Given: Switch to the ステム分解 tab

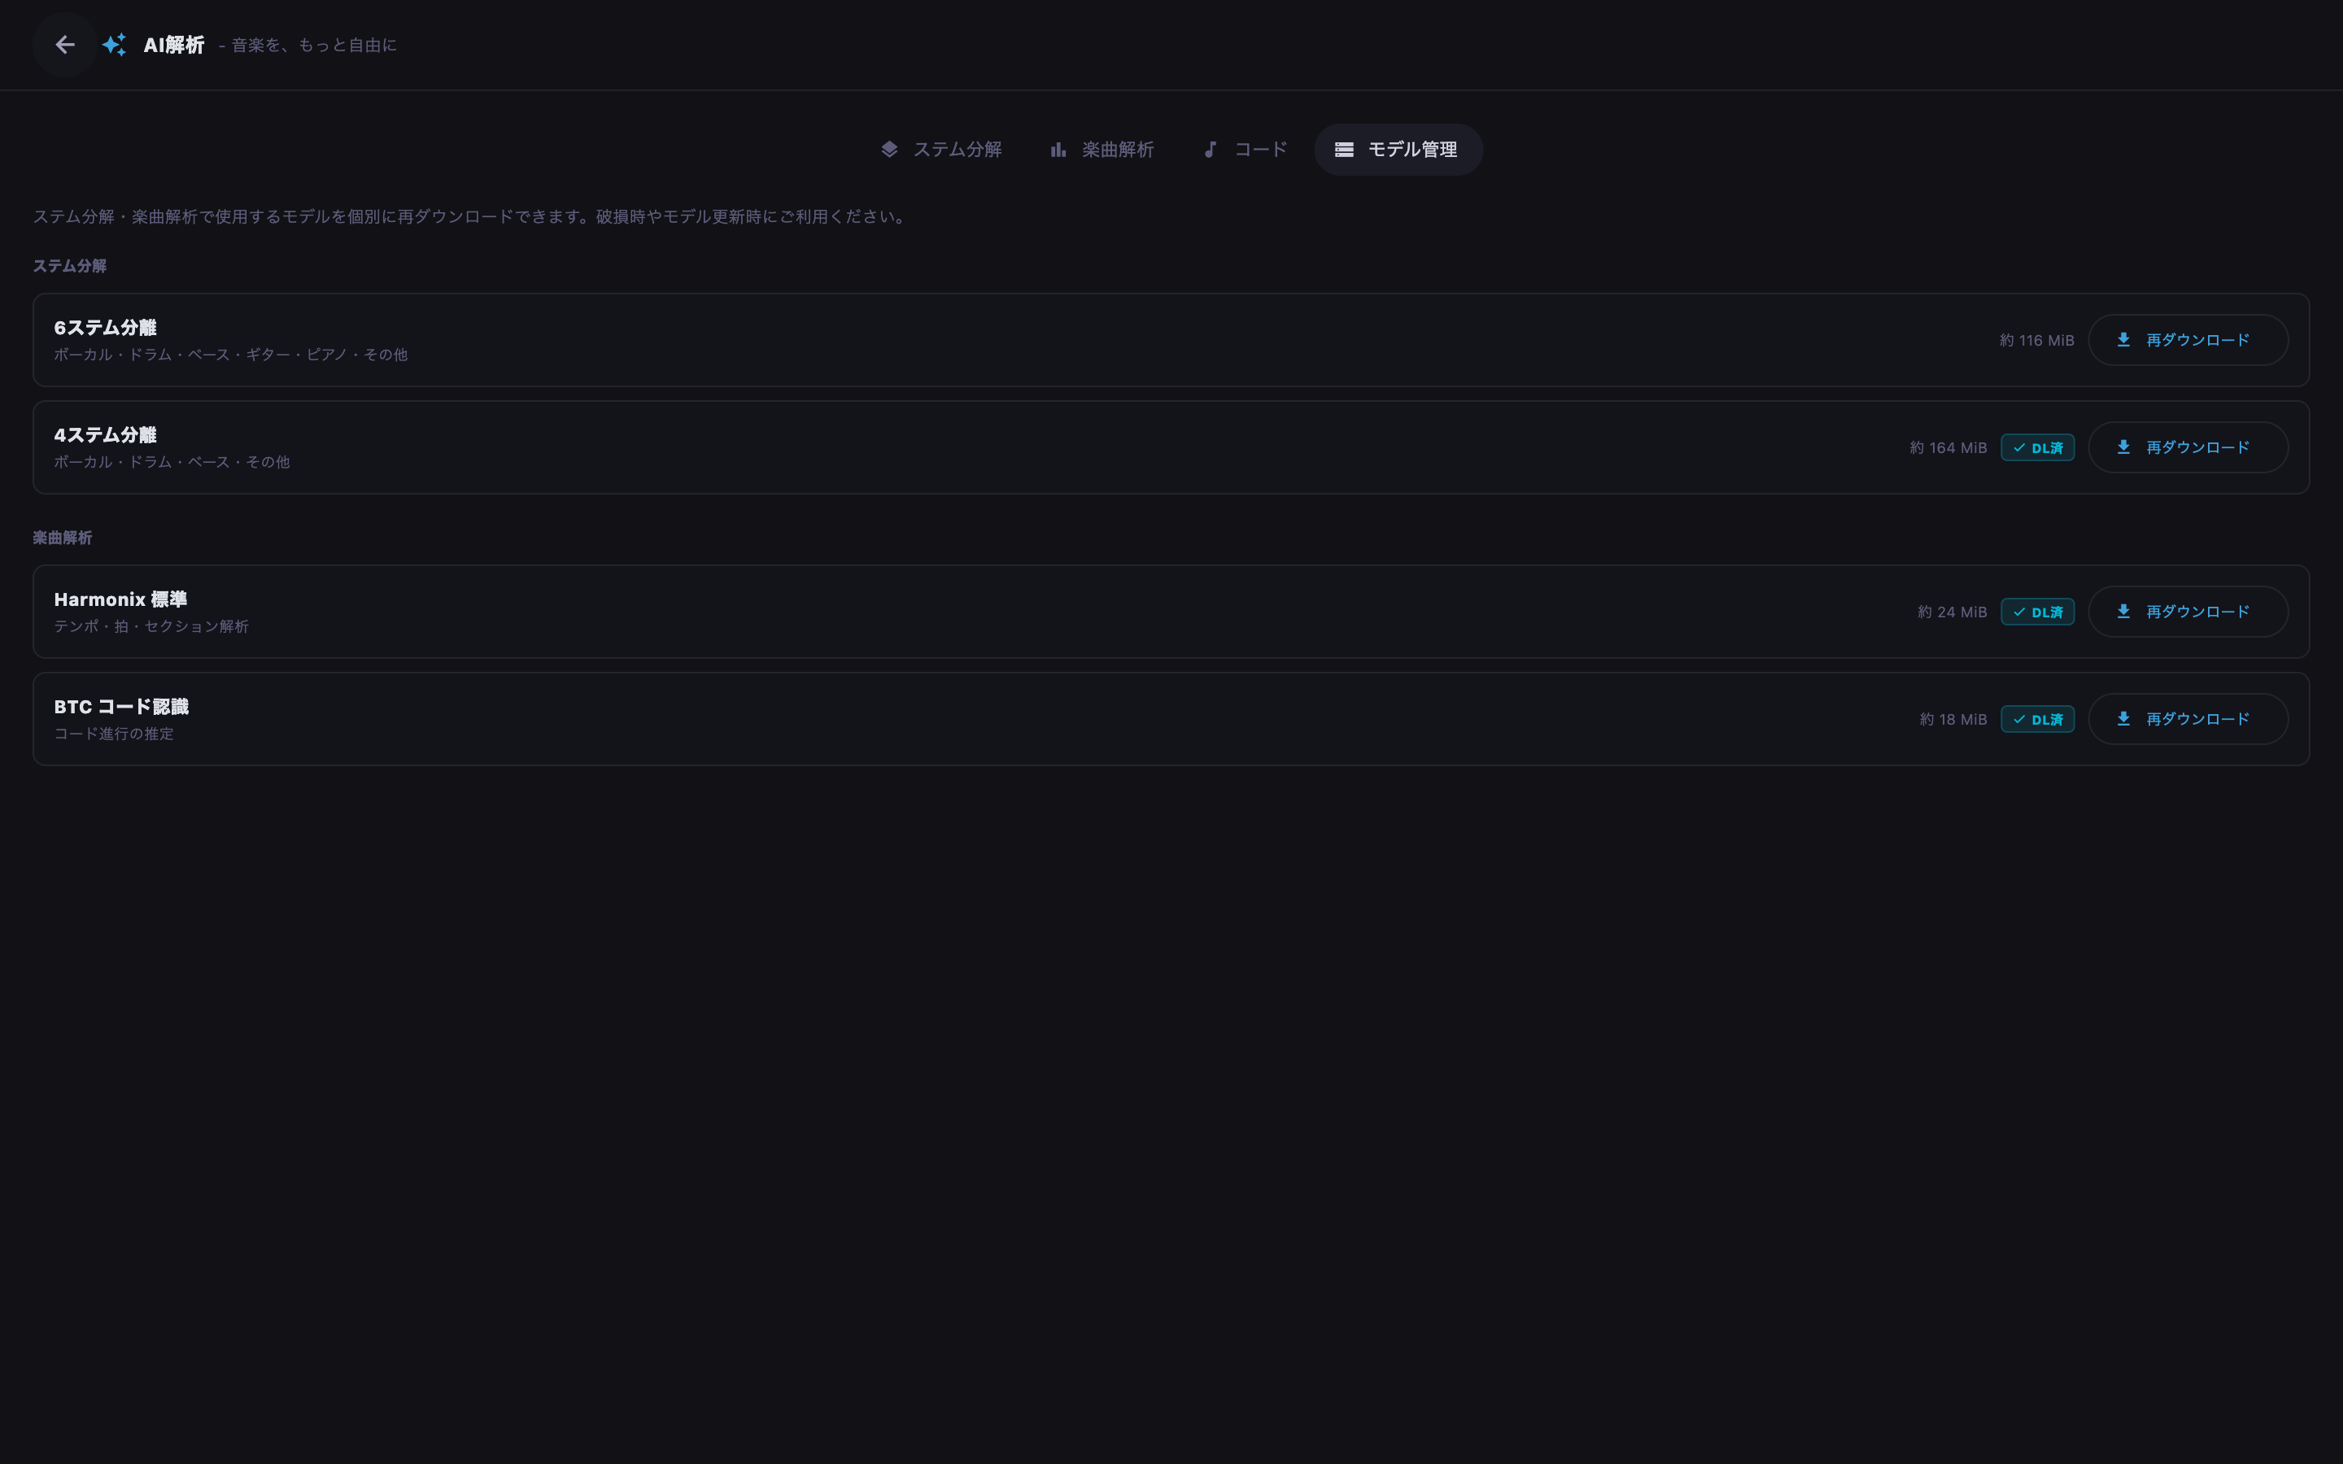Looking at the screenshot, I should 940,149.
